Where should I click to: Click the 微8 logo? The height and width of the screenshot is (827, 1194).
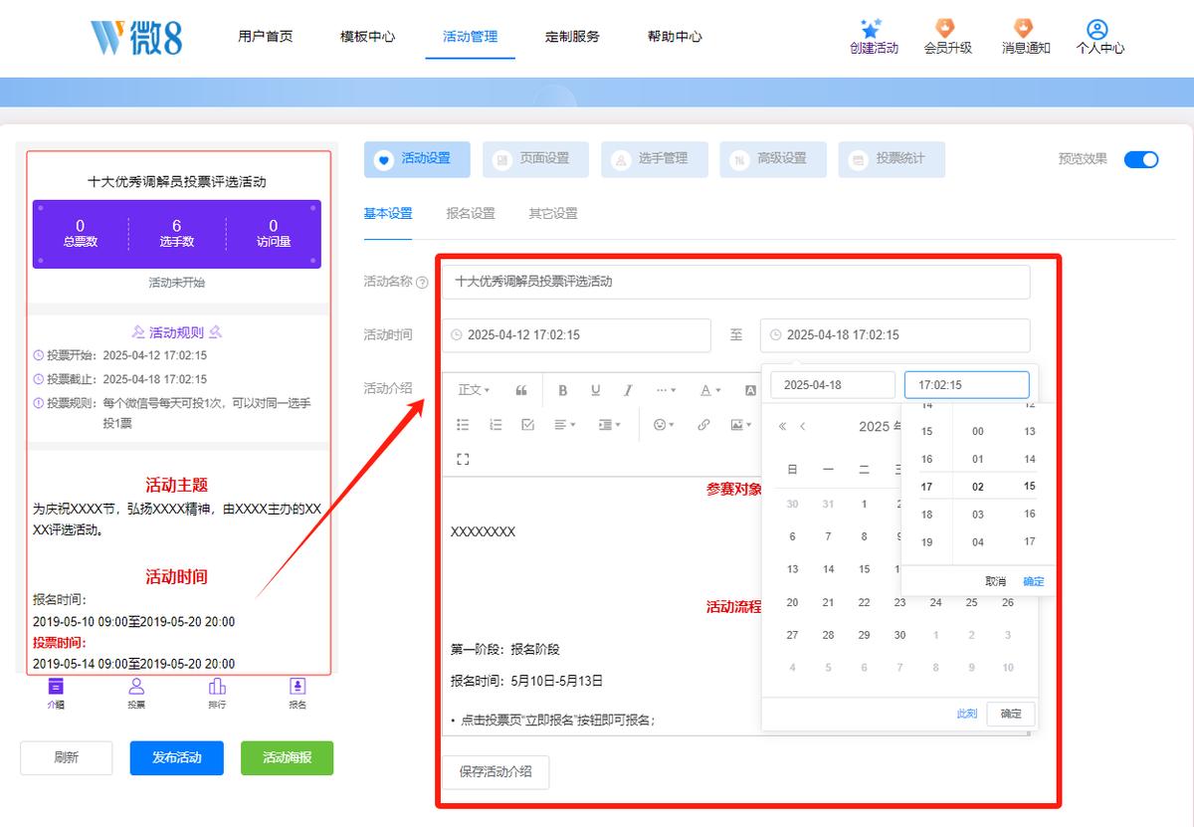coord(135,37)
